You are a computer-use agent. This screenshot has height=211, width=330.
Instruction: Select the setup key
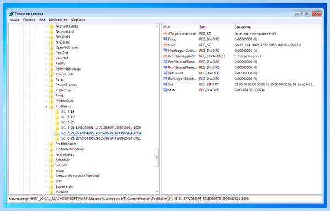pyautogui.click(x=59, y=171)
